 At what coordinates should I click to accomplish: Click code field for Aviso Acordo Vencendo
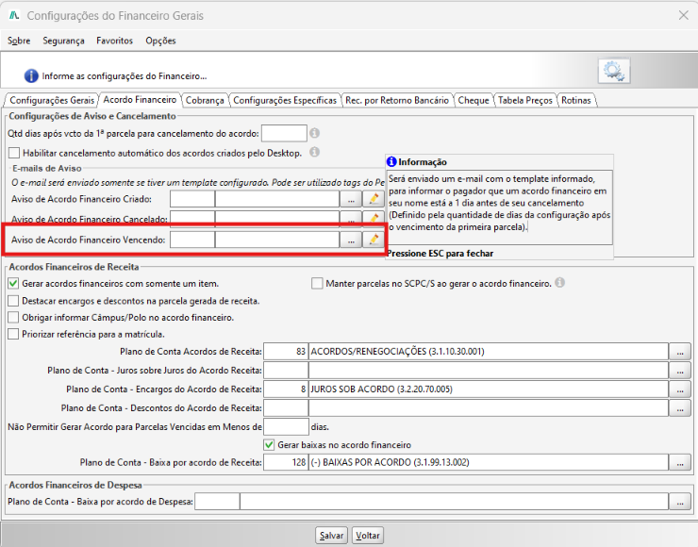[192, 240]
